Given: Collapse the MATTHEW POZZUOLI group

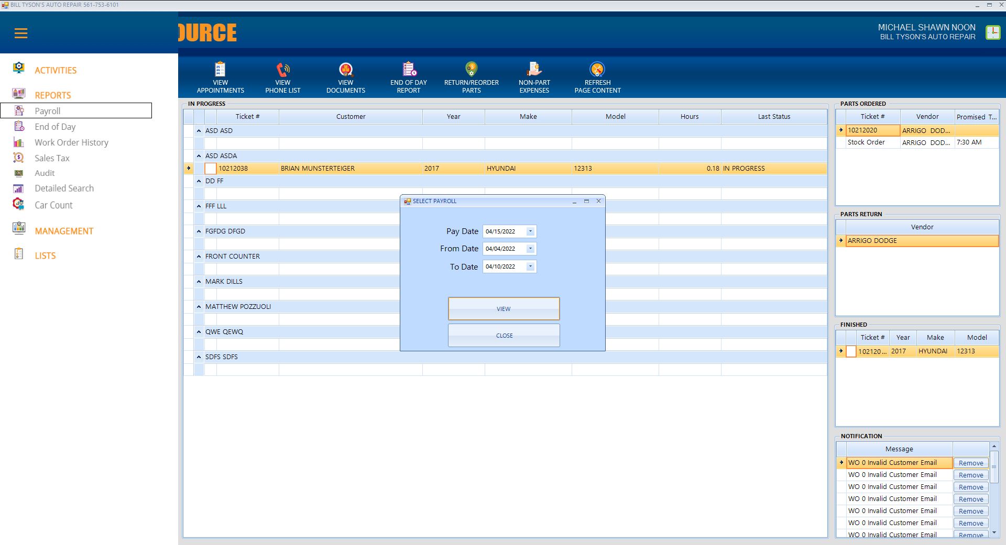Looking at the screenshot, I should [199, 307].
